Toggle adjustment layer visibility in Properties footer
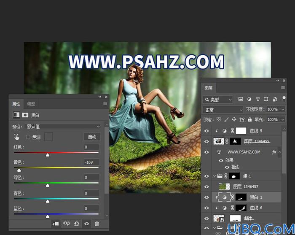 86,224
